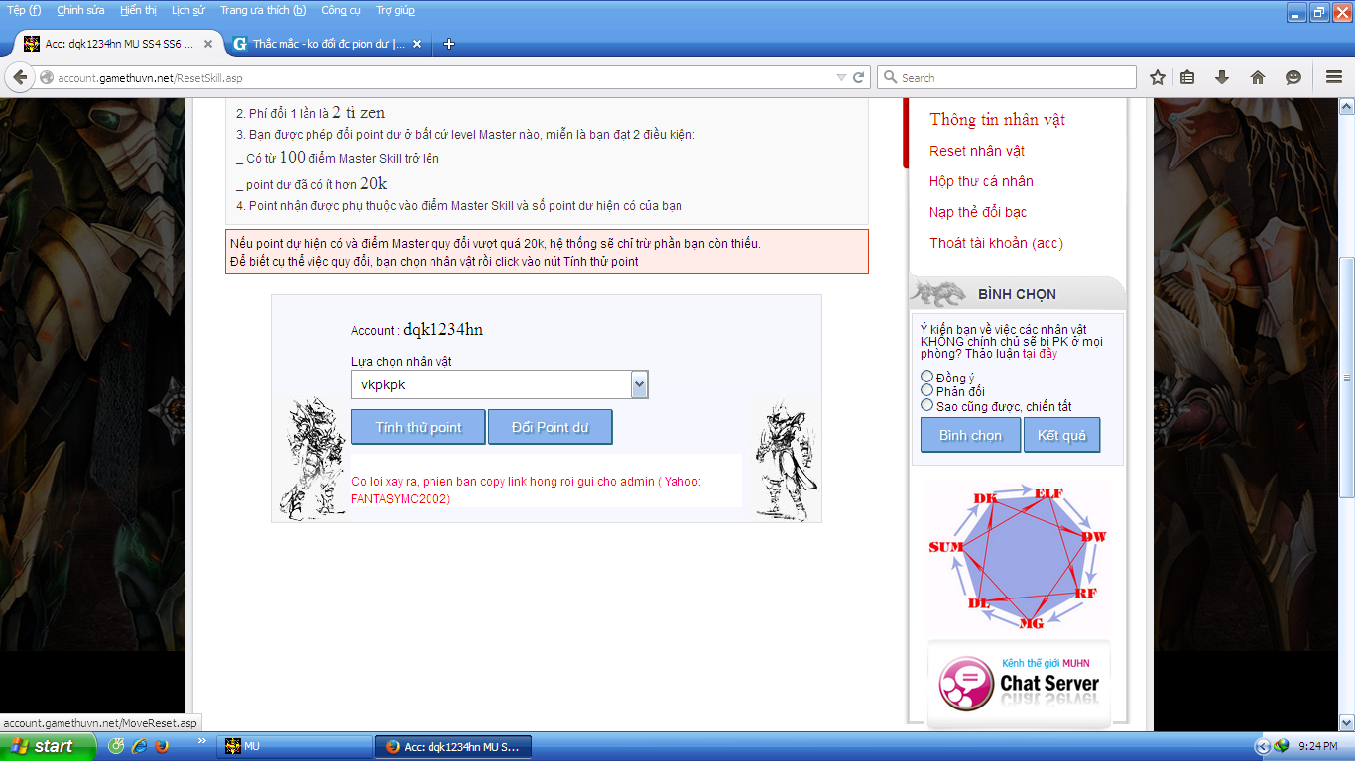Viewport: 1355px width, 761px height.
Task: Click the account name 'dqk1234hn' text
Action: point(442,330)
